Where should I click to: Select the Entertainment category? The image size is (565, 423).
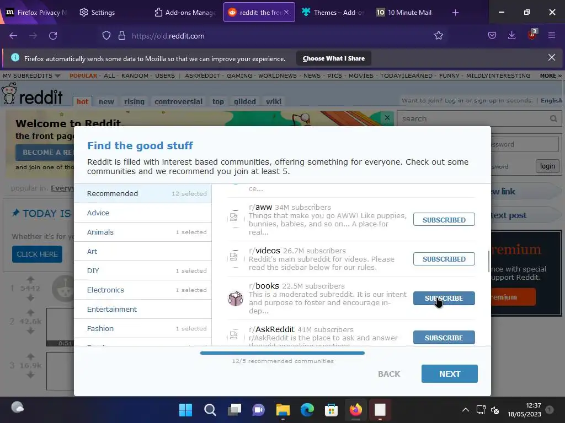(143, 309)
